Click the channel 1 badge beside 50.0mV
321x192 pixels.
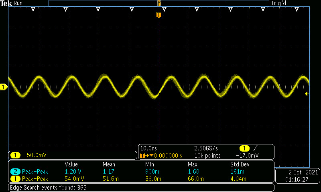click(x=15, y=155)
